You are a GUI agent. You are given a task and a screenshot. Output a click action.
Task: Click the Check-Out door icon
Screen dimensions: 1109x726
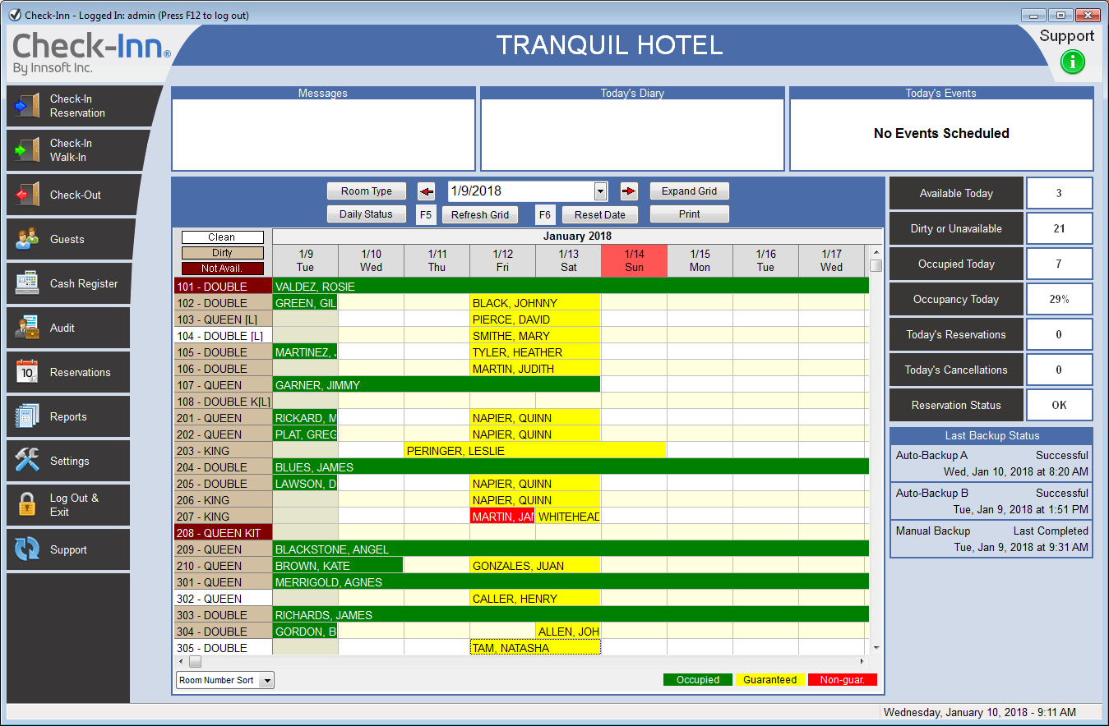tap(27, 195)
